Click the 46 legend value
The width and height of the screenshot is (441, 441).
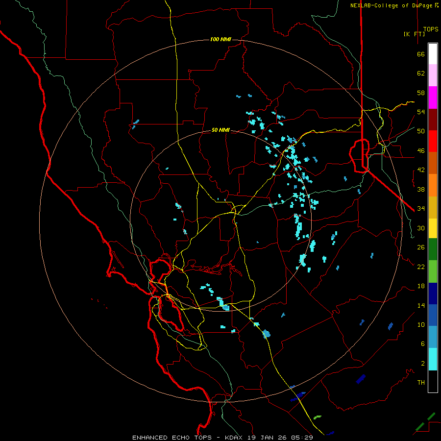(421, 150)
